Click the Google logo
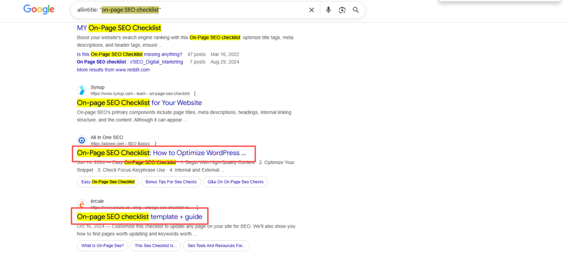 tap(39, 9)
